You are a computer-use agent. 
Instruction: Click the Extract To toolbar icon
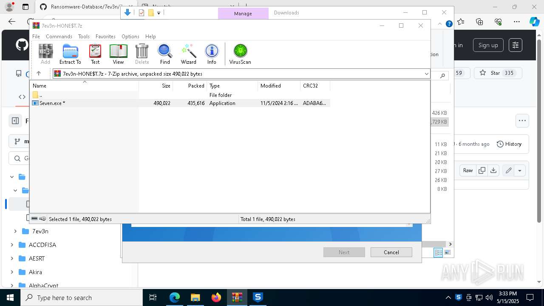click(x=70, y=54)
